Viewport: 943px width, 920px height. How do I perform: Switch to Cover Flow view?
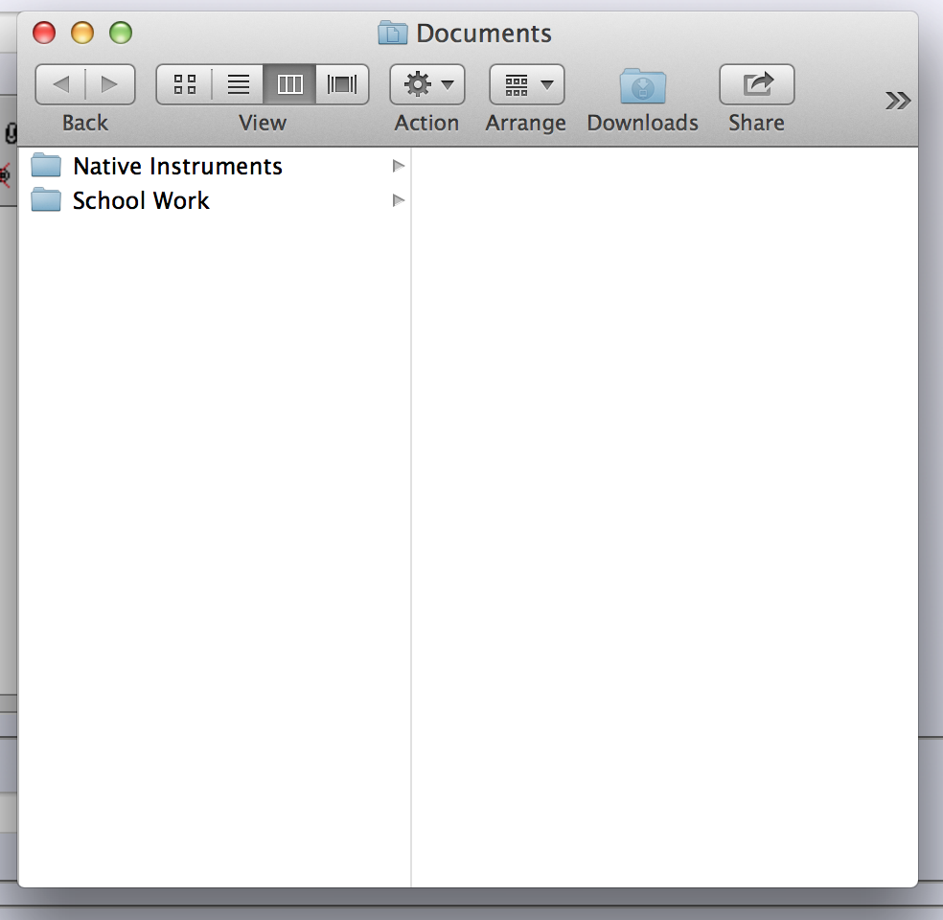point(341,84)
